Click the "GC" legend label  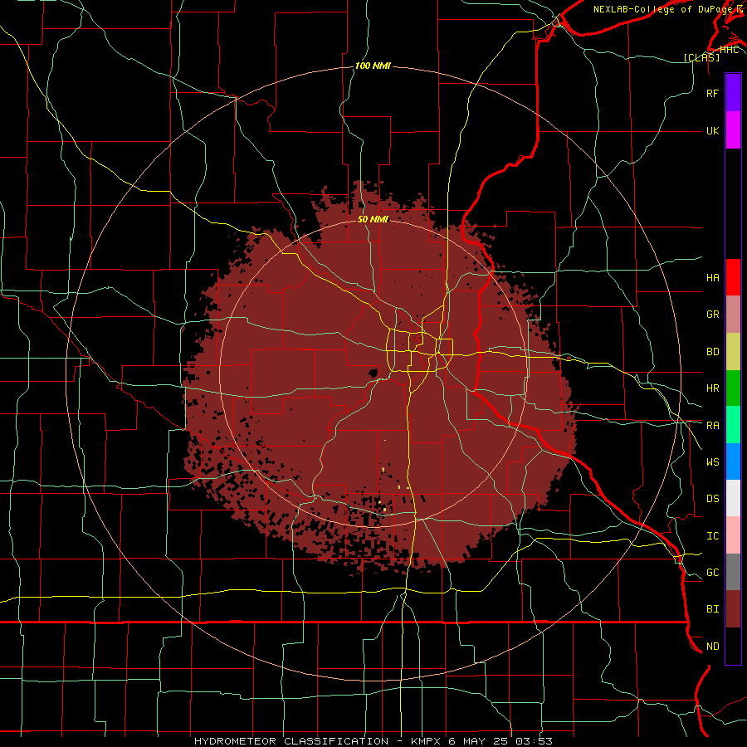tap(712, 573)
